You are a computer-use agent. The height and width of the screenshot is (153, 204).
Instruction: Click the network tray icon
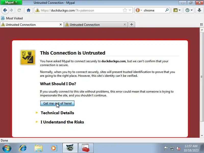[172, 148]
